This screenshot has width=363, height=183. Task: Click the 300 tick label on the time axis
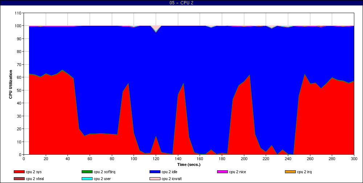[354, 159]
